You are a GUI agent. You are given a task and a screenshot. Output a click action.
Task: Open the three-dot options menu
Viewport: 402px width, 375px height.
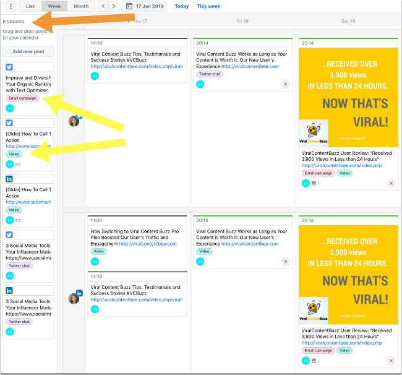11,6
